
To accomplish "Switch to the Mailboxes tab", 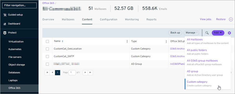I will coord(68,19).
